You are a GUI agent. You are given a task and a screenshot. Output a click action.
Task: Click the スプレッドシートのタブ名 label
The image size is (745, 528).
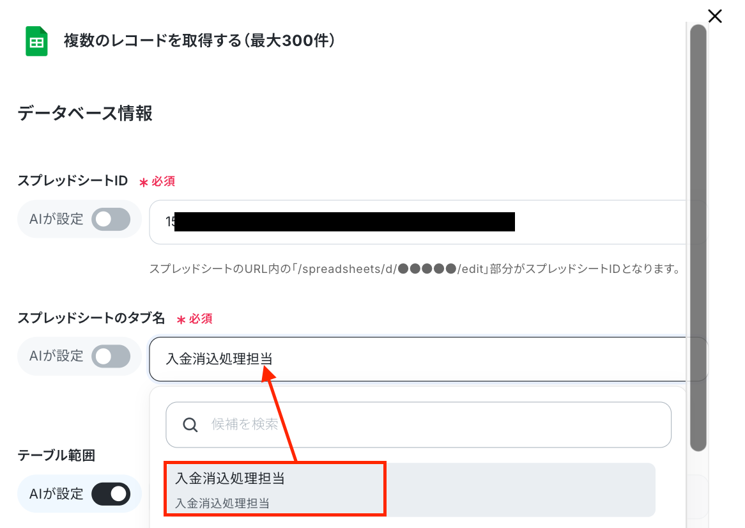[91, 318]
